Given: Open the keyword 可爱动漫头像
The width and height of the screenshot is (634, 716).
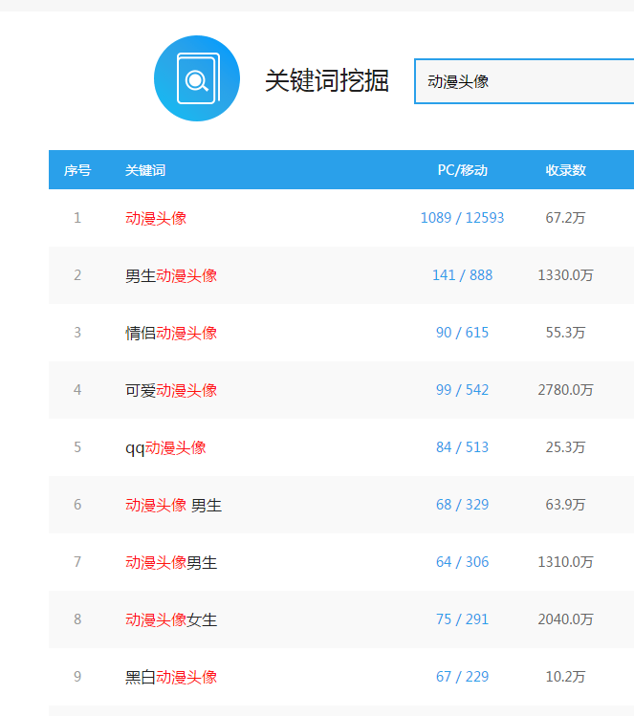Looking at the screenshot, I should click(171, 390).
